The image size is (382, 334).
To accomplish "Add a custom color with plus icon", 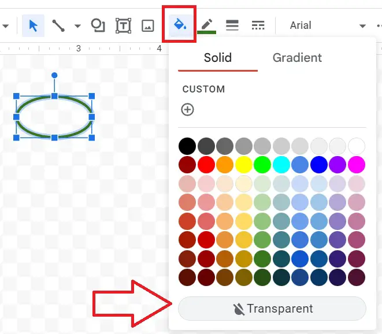I will (x=187, y=109).
